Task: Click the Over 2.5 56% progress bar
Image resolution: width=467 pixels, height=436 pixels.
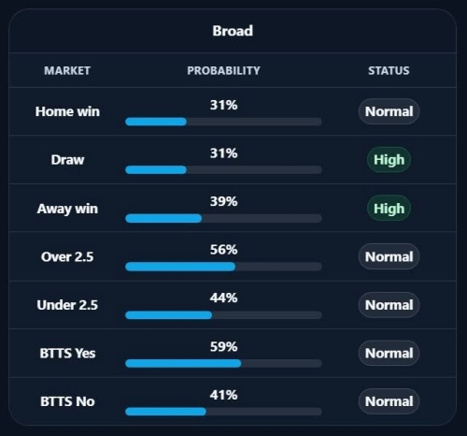Action: tap(223, 267)
